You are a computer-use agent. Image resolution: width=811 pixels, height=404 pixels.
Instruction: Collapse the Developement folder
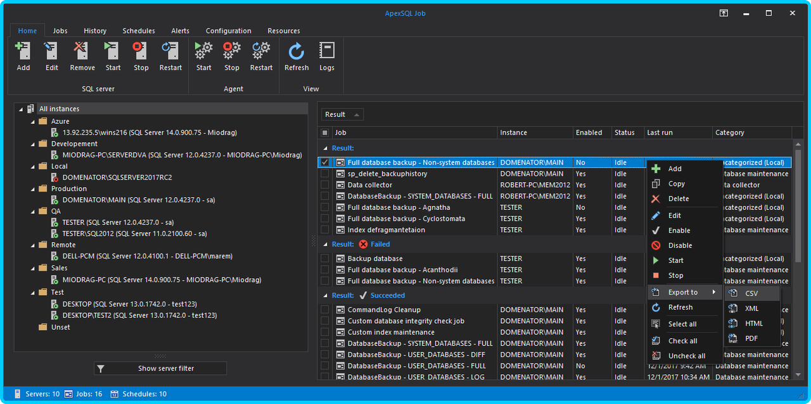coord(32,144)
